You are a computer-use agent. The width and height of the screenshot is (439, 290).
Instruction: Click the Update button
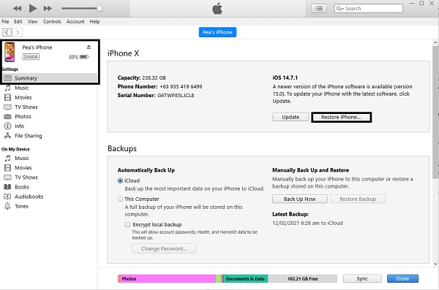pos(290,117)
